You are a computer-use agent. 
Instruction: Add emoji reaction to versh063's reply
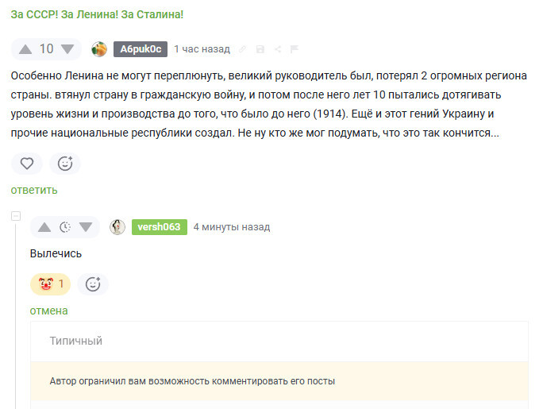[x=92, y=284]
